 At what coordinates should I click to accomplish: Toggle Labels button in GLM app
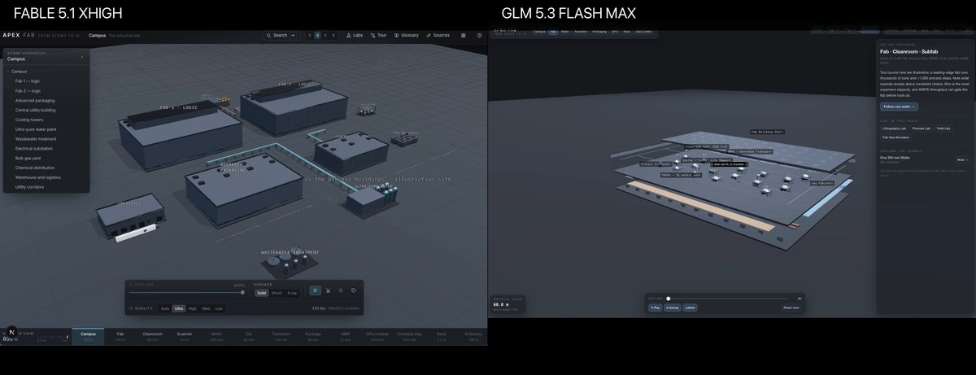tap(690, 307)
